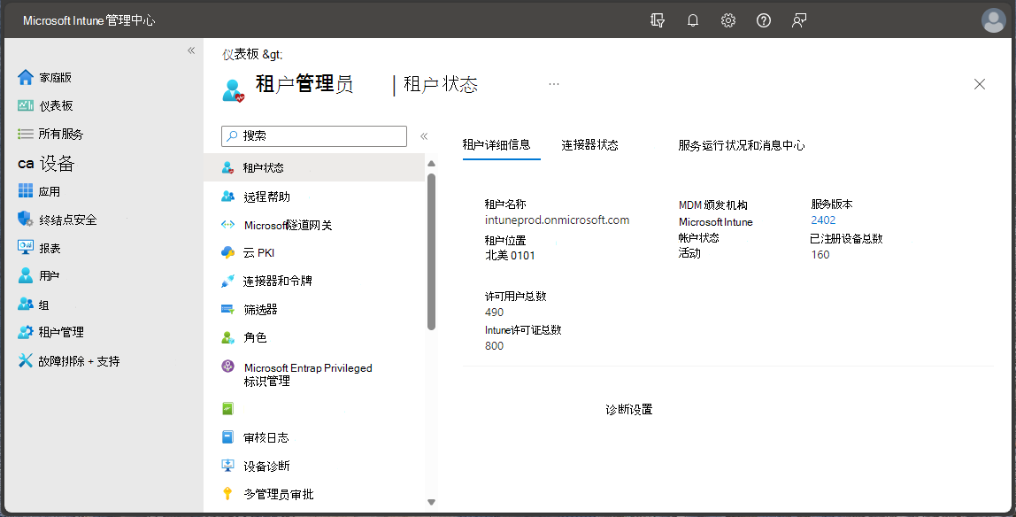Viewport: 1016px width, 517px height.
Task: Open the user account avatar
Action: tap(993, 20)
